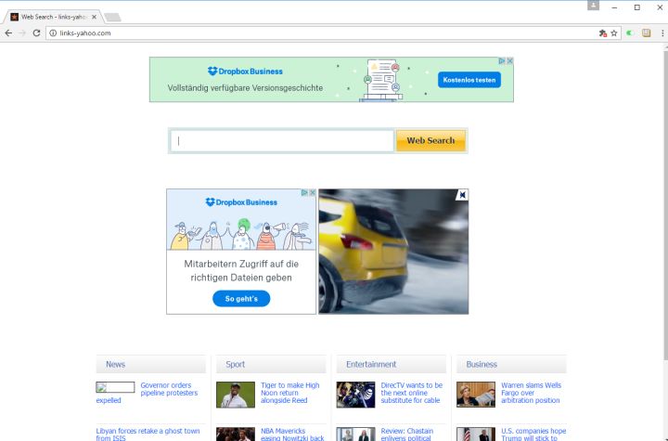Open the yellow car advertisement
The width and height of the screenshot is (668, 441).
coord(393,252)
